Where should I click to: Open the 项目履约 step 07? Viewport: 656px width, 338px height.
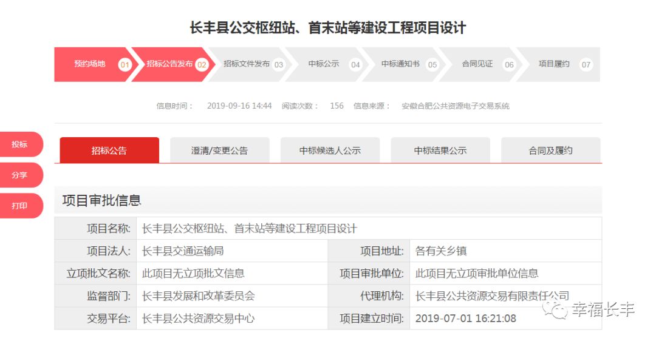pyautogui.click(x=559, y=64)
